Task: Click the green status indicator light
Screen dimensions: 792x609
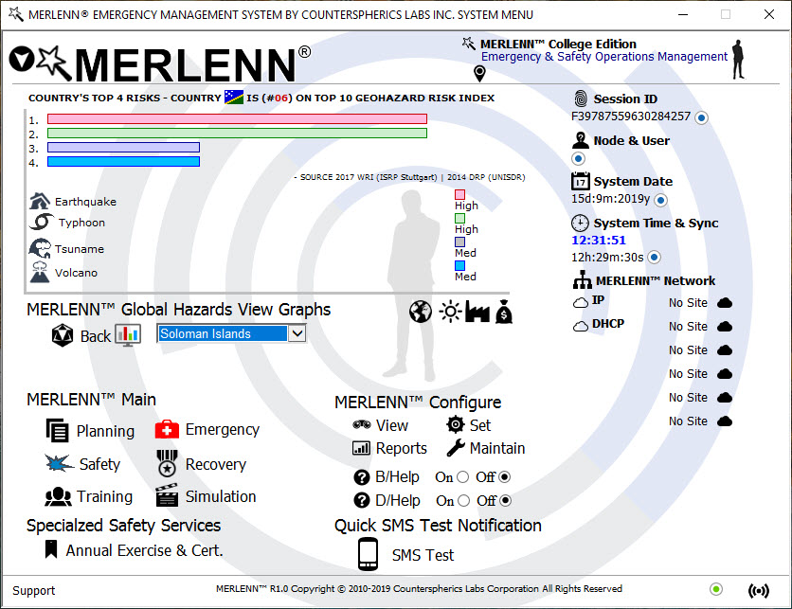Action: [x=715, y=589]
